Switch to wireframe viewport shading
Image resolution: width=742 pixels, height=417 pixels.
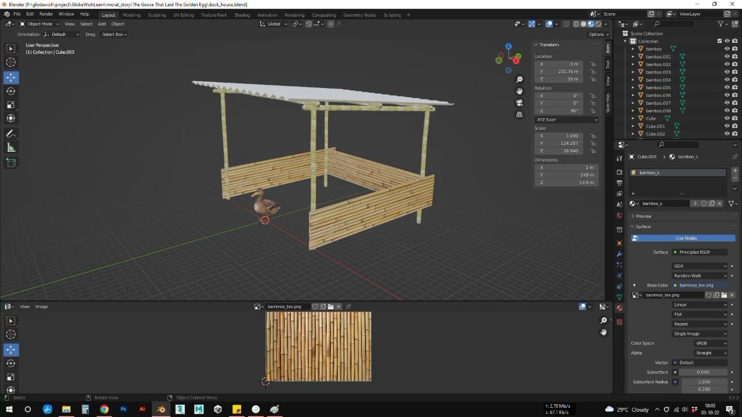(576, 24)
